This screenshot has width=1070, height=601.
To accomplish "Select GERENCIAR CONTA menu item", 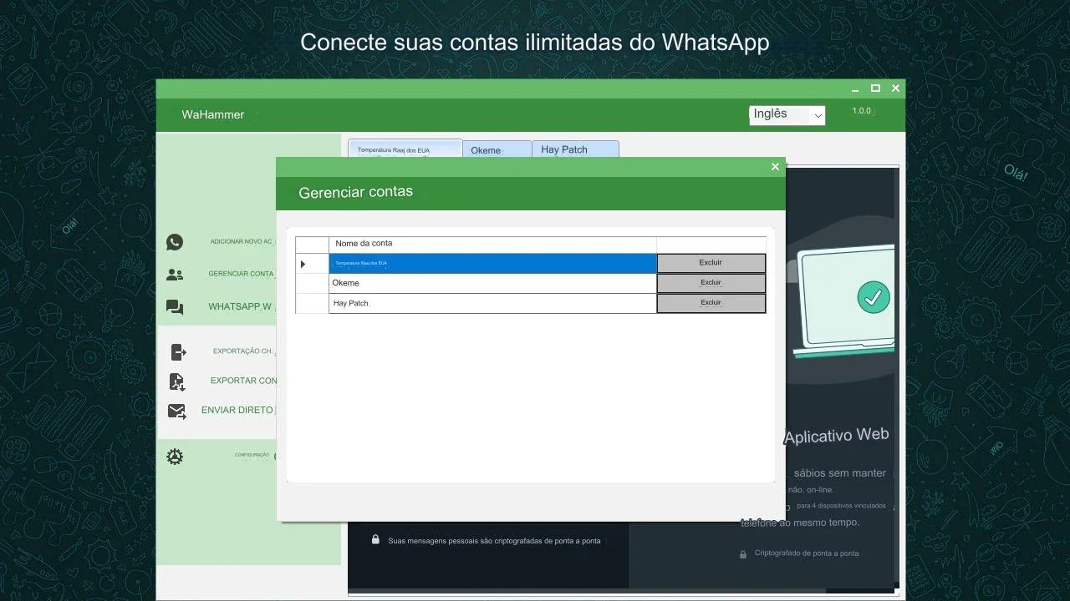I will (x=242, y=274).
